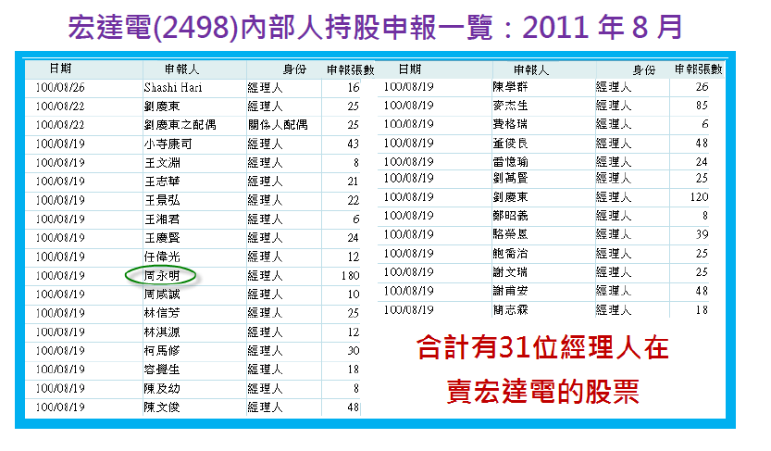Select the 周咸誠 name cell
The height and width of the screenshot is (451, 771).
pyautogui.click(x=162, y=294)
